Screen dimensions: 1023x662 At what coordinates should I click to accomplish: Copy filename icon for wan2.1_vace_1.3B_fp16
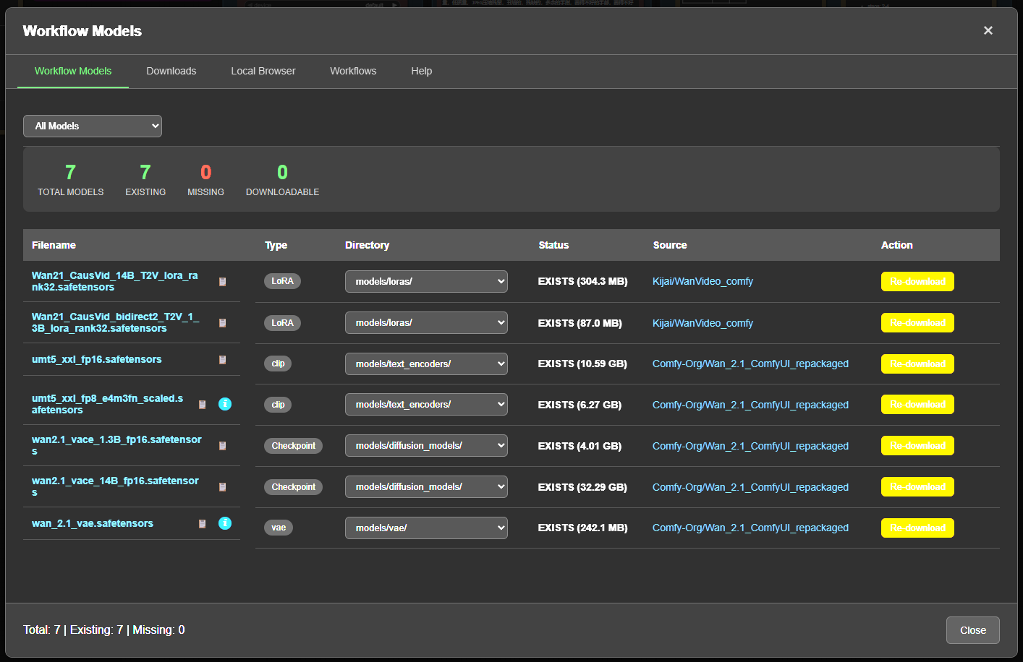click(223, 446)
